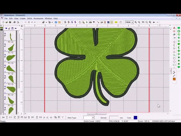Open the Stitch menu
The image size is (181, 136).
(x=29, y=18)
